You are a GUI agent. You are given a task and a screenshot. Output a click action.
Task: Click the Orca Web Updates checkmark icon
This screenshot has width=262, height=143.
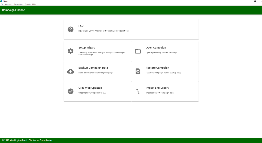(x=71, y=92)
